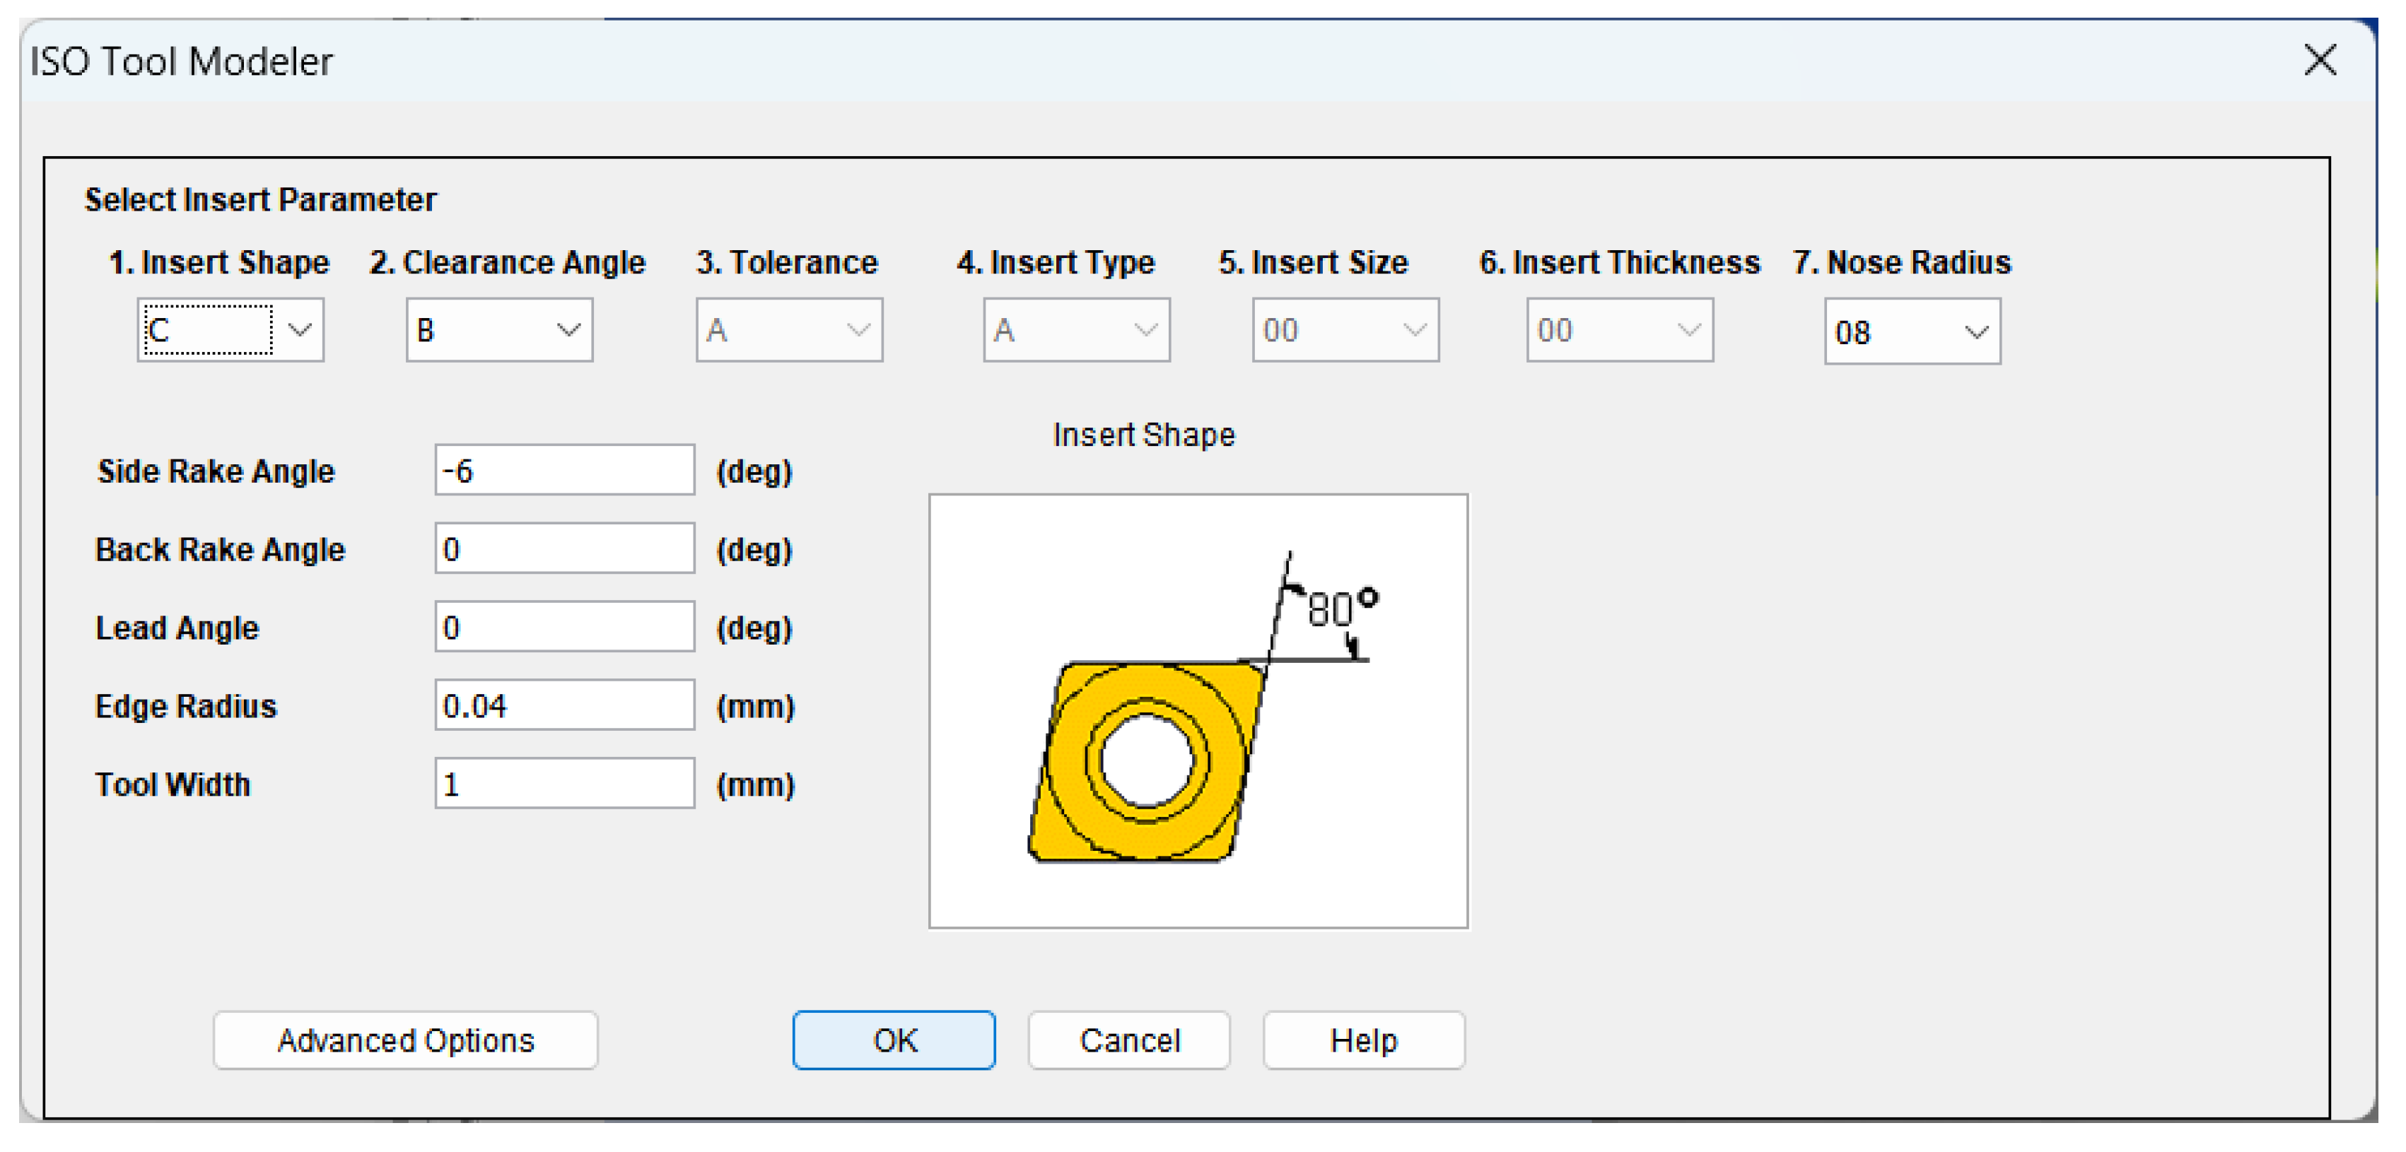
Task: Open the Help button
Action: point(1362,1039)
